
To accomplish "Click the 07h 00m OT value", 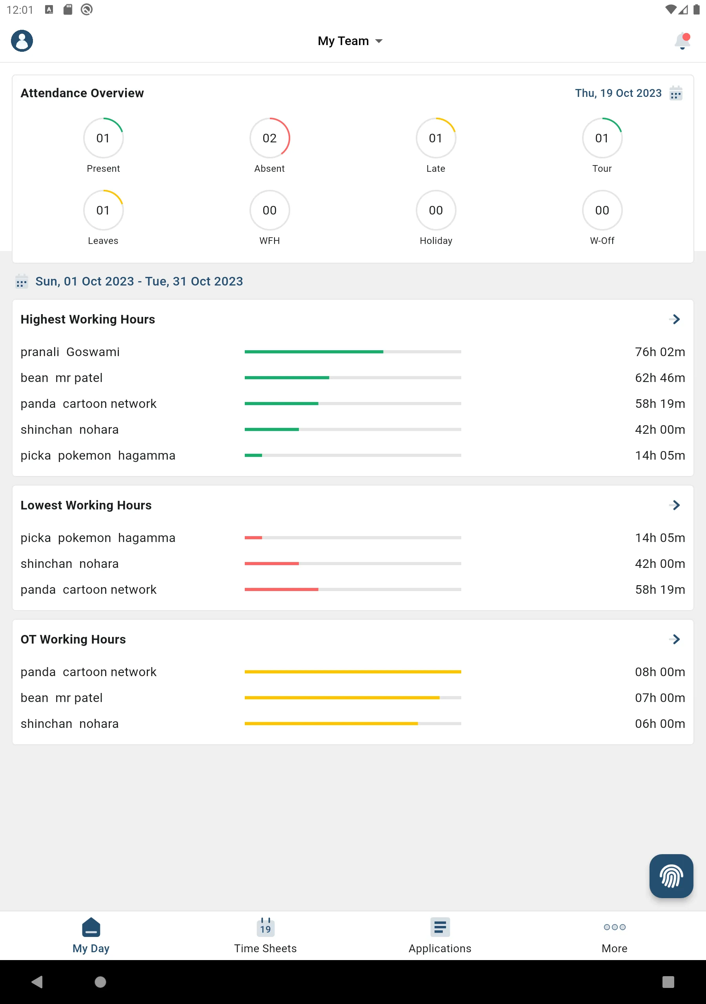I will coord(660,698).
